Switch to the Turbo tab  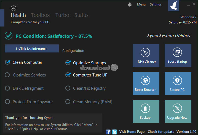(62, 15)
